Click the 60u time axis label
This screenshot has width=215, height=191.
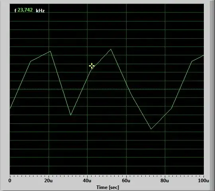coord(126,181)
